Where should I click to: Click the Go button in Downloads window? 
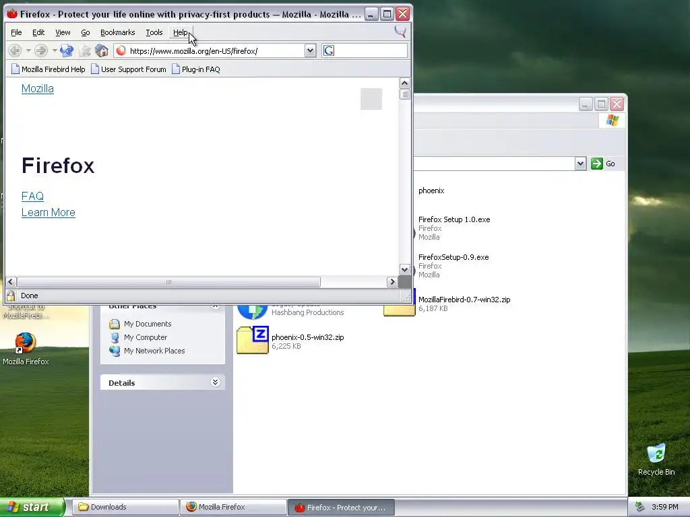pos(603,164)
